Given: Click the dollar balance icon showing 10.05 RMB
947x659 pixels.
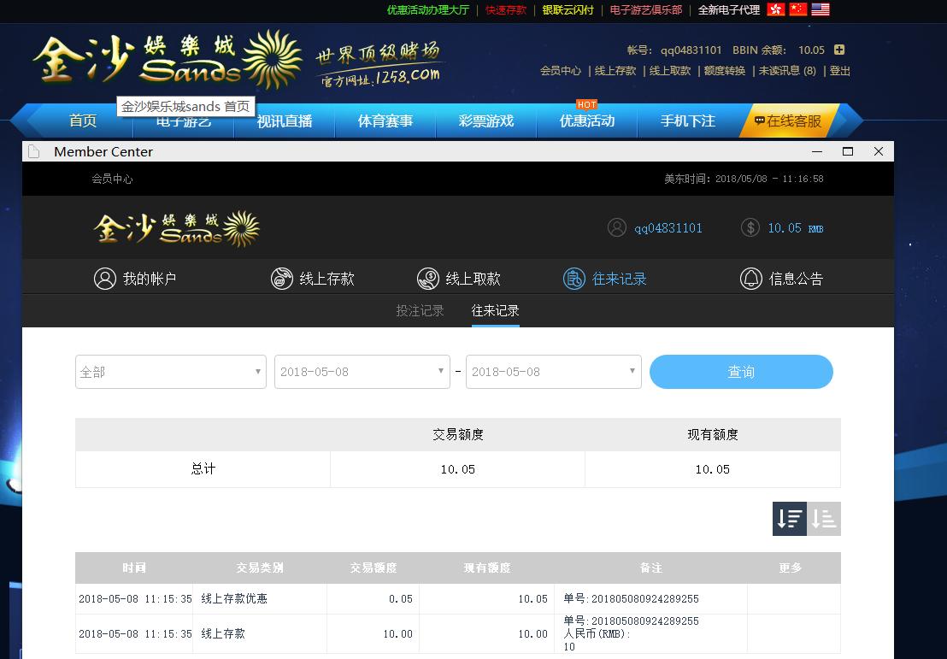Looking at the screenshot, I should [750, 228].
